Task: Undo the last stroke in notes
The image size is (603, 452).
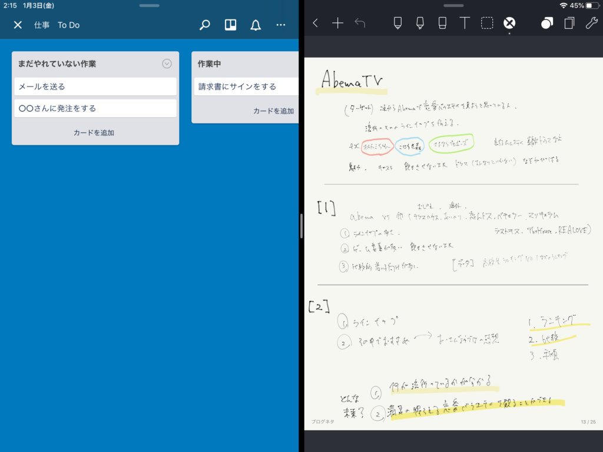Action: (x=360, y=23)
